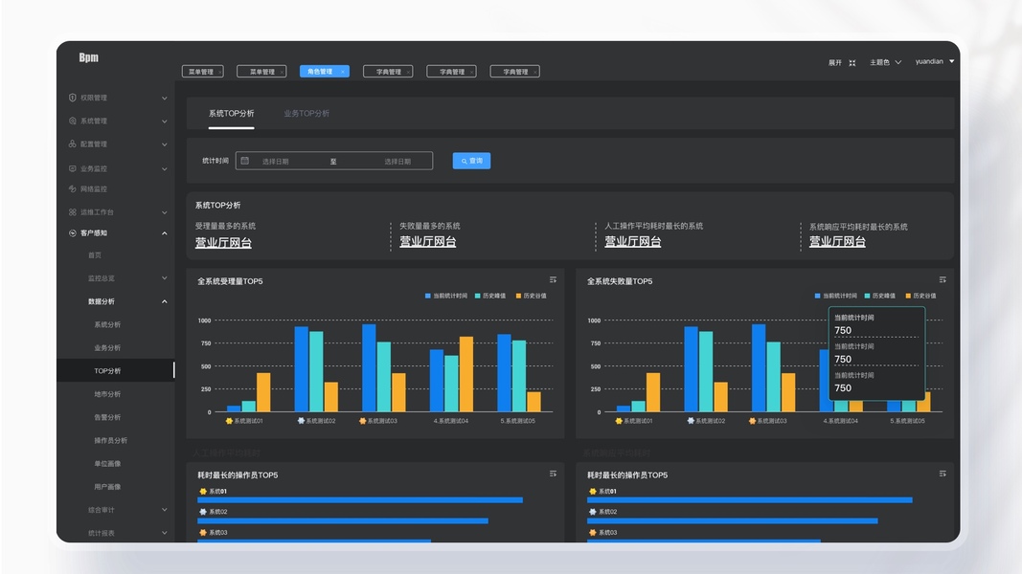
Task: Click calendar icon in the 统计时间 date field
Action: coord(245,161)
